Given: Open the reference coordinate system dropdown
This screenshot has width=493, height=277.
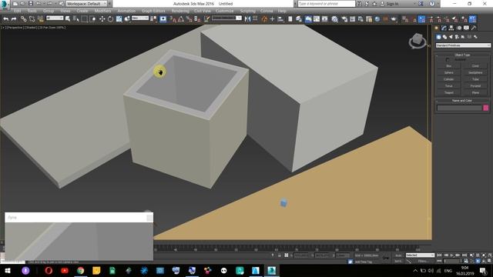Looking at the screenshot, I should click(140, 18).
